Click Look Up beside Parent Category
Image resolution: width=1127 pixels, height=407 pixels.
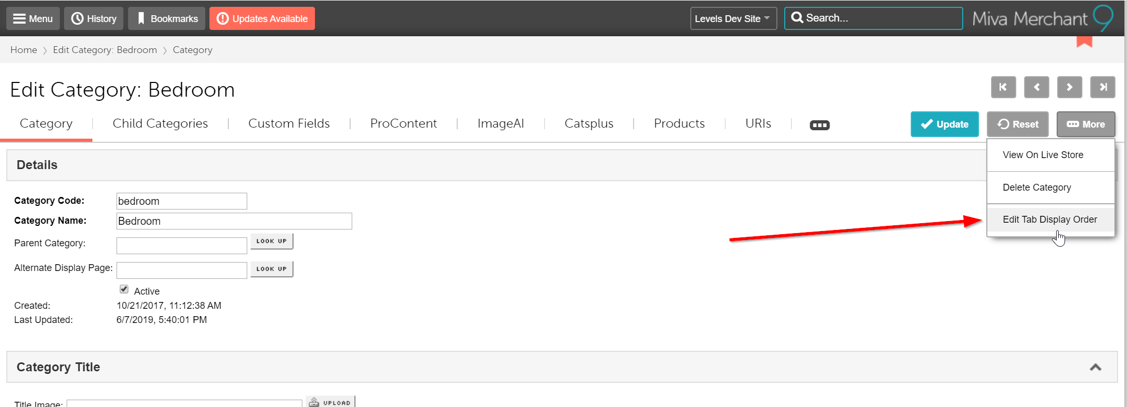click(271, 241)
